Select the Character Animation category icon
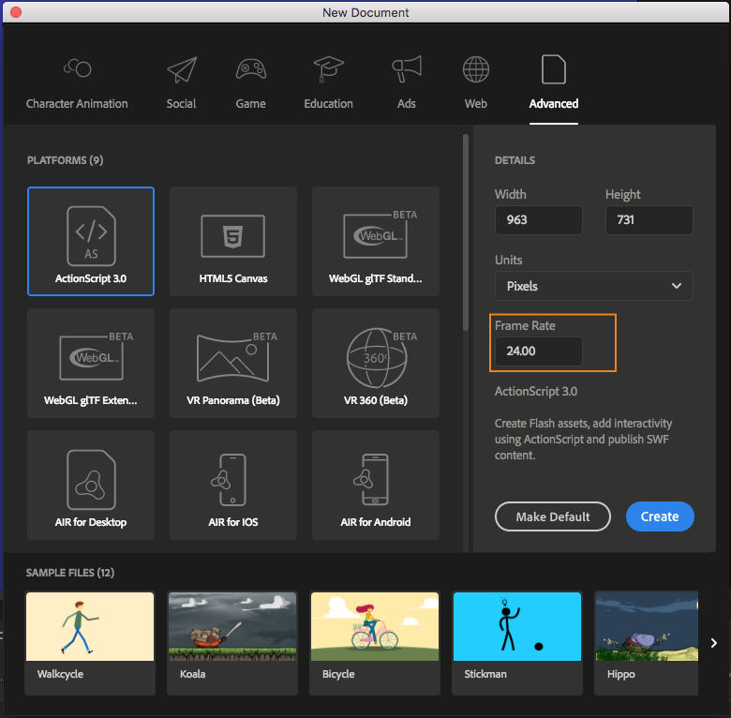This screenshot has height=718, width=731. tap(78, 68)
